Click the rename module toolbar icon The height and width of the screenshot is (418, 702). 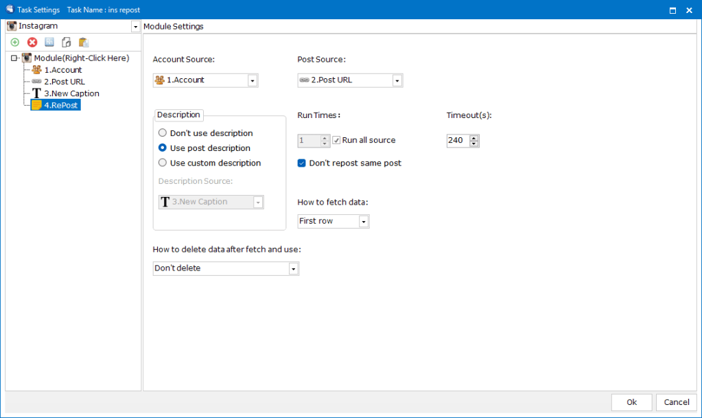pyautogui.click(x=49, y=43)
